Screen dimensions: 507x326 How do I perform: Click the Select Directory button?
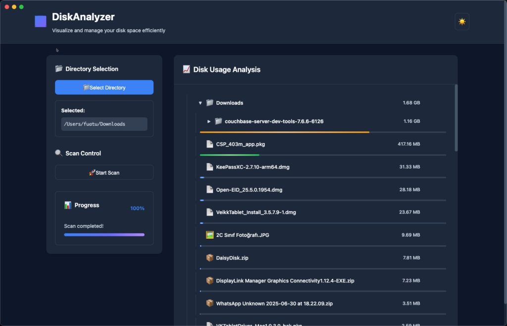pyautogui.click(x=104, y=87)
